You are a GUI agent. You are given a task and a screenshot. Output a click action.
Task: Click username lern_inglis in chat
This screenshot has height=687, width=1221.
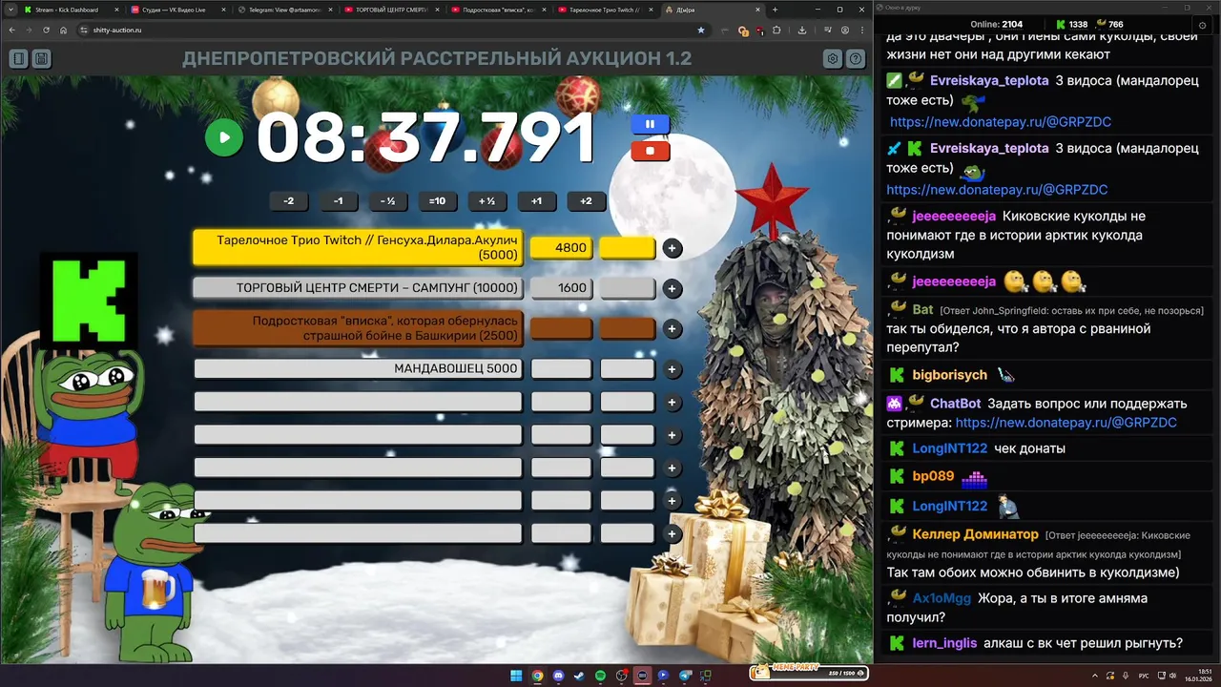(944, 643)
